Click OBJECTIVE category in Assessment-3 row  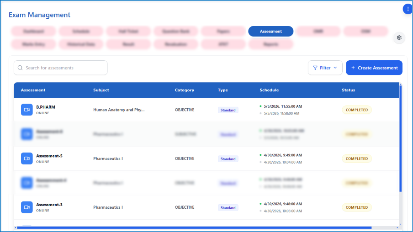tap(185, 207)
